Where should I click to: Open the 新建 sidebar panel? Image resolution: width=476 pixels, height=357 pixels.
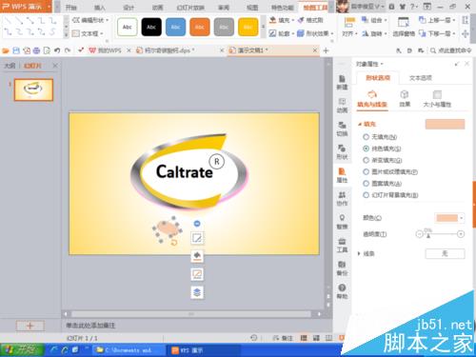click(342, 82)
